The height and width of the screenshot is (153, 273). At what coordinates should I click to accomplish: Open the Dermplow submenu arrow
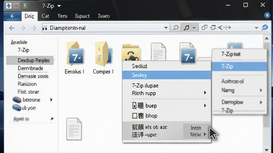pos(261,102)
